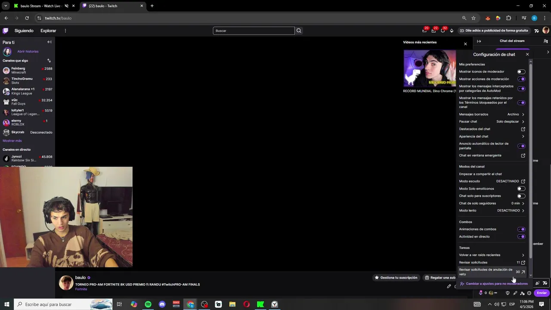Open the user avatar menu on Twitch

click(546, 31)
